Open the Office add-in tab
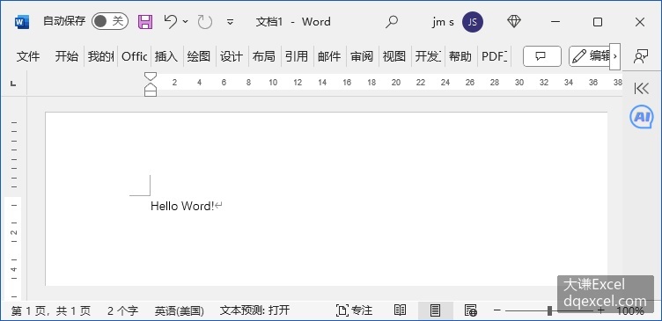This screenshot has width=662, height=321. click(135, 56)
